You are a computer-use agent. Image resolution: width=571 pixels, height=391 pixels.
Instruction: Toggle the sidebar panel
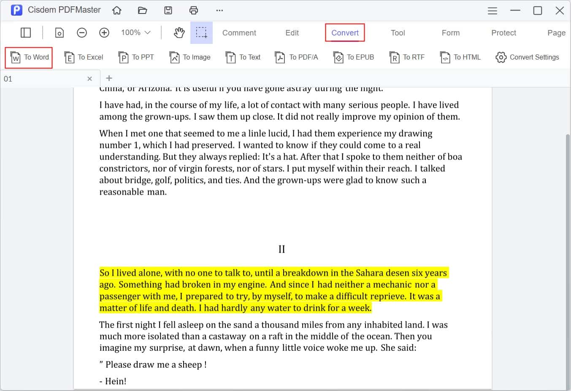(26, 33)
